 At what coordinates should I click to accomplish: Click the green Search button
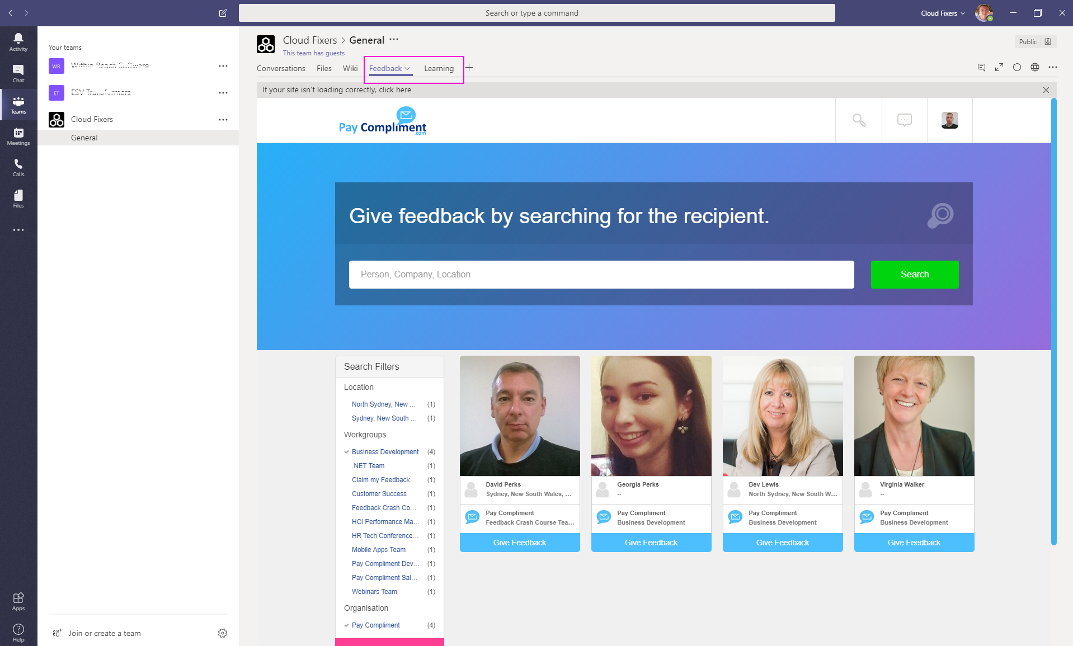point(915,275)
